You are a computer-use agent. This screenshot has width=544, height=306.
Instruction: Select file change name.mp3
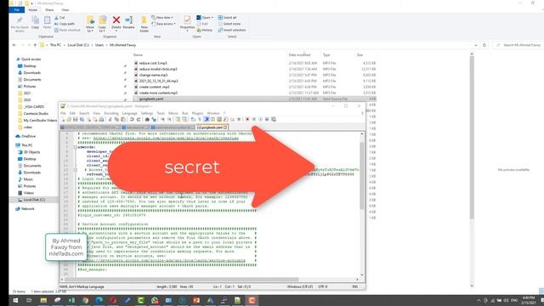click(x=153, y=75)
